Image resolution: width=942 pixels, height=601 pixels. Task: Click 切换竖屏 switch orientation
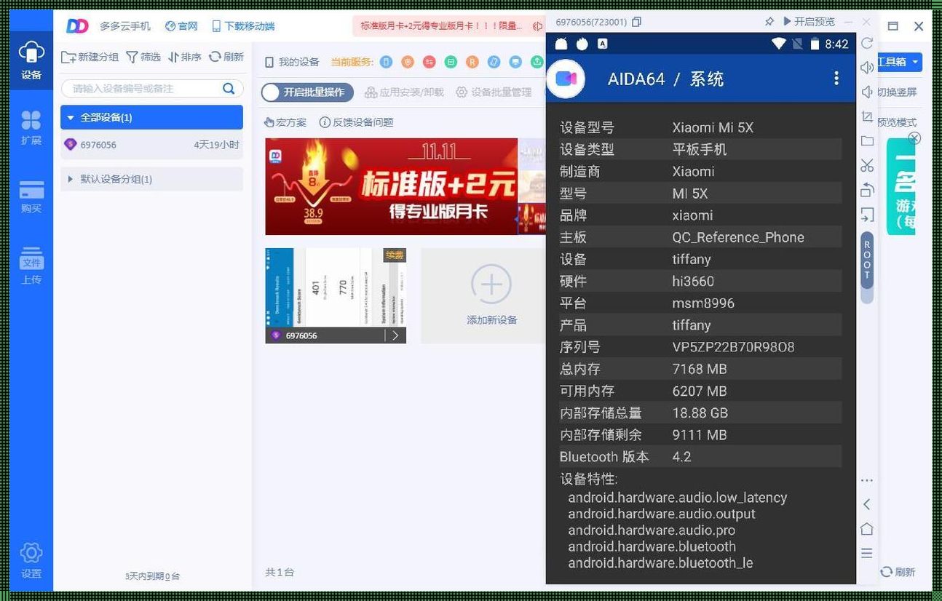(897, 92)
